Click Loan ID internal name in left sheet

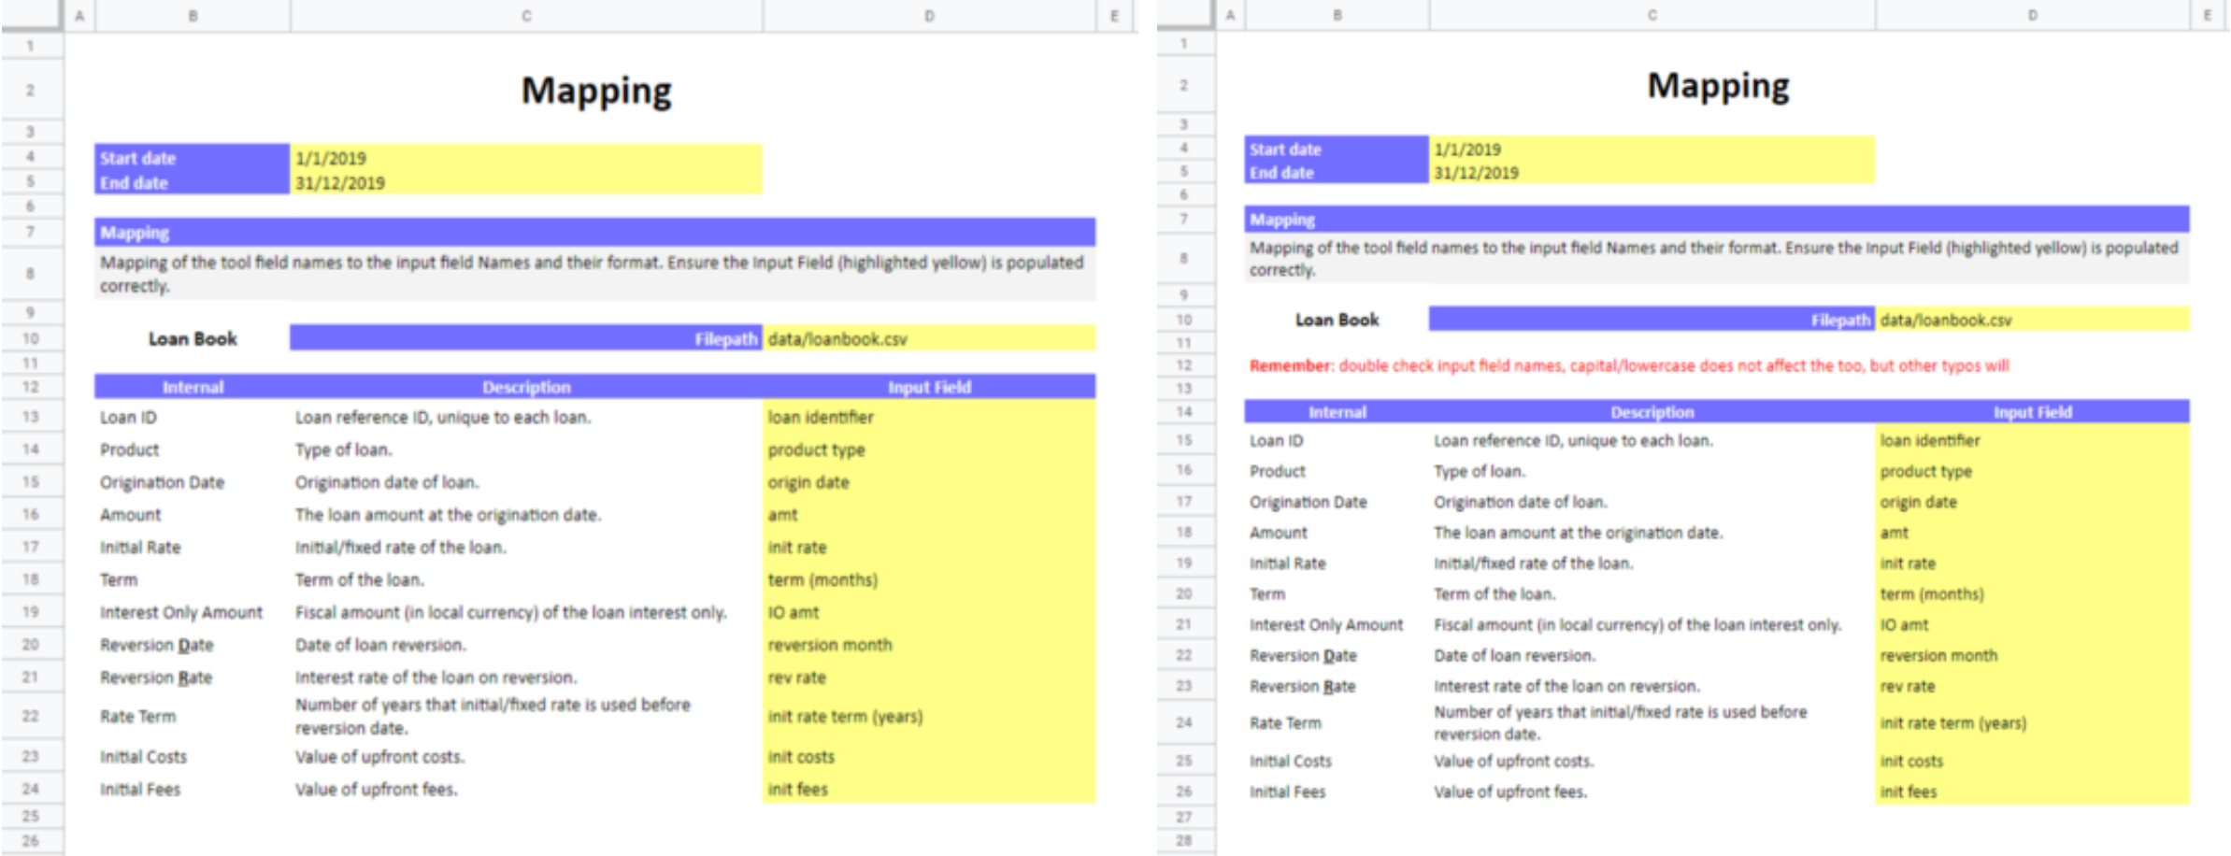click(129, 417)
